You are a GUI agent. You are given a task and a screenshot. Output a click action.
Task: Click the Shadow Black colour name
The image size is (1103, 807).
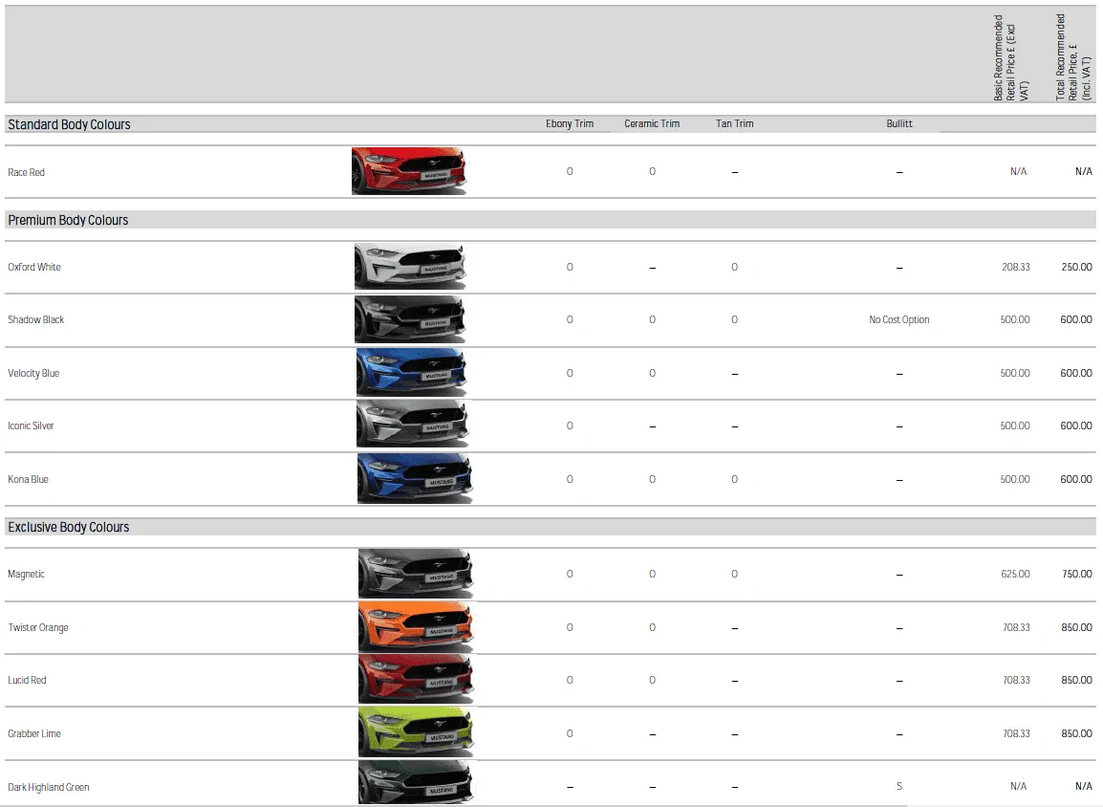36,319
